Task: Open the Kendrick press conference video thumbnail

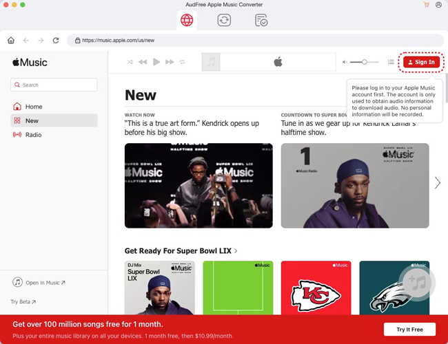Action: point(198,185)
